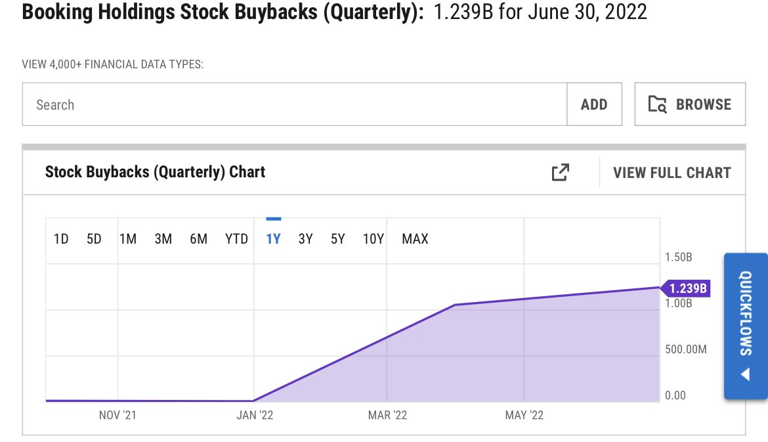
Task: Click the BROWSE button
Action: [x=690, y=104]
